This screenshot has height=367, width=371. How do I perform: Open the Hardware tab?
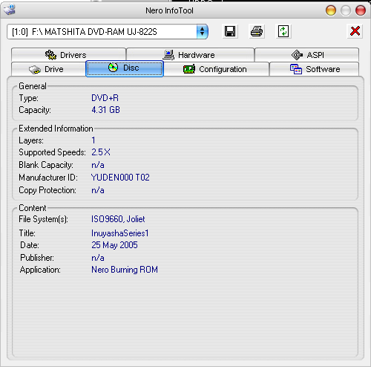tap(190, 55)
